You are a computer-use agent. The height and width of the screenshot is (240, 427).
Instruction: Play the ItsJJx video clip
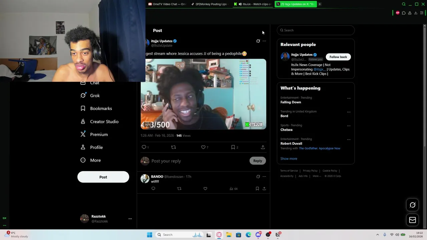[x=203, y=94]
